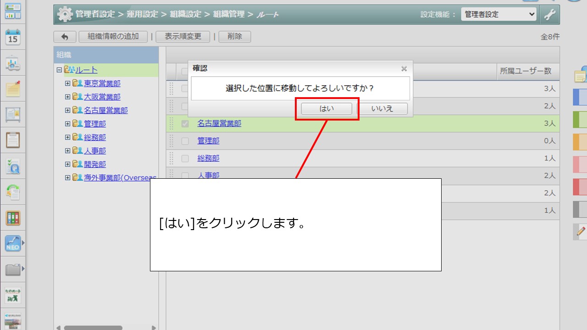Click the 全8件 count text
The width and height of the screenshot is (587, 330).
[x=550, y=37]
